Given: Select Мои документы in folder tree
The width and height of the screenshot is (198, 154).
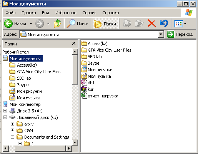Looking at the screenshot, I should (26, 59).
